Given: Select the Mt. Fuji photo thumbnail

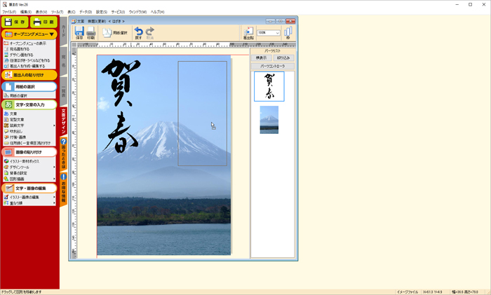Looking at the screenshot, I should pyautogui.click(x=269, y=120).
